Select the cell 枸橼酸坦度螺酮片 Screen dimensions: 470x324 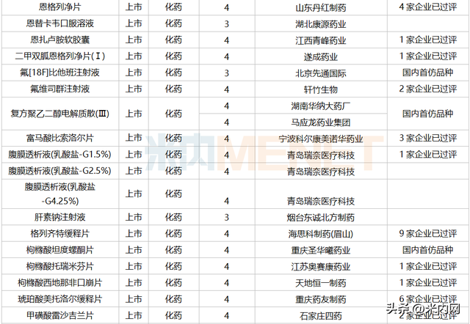[x=60, y=250]
